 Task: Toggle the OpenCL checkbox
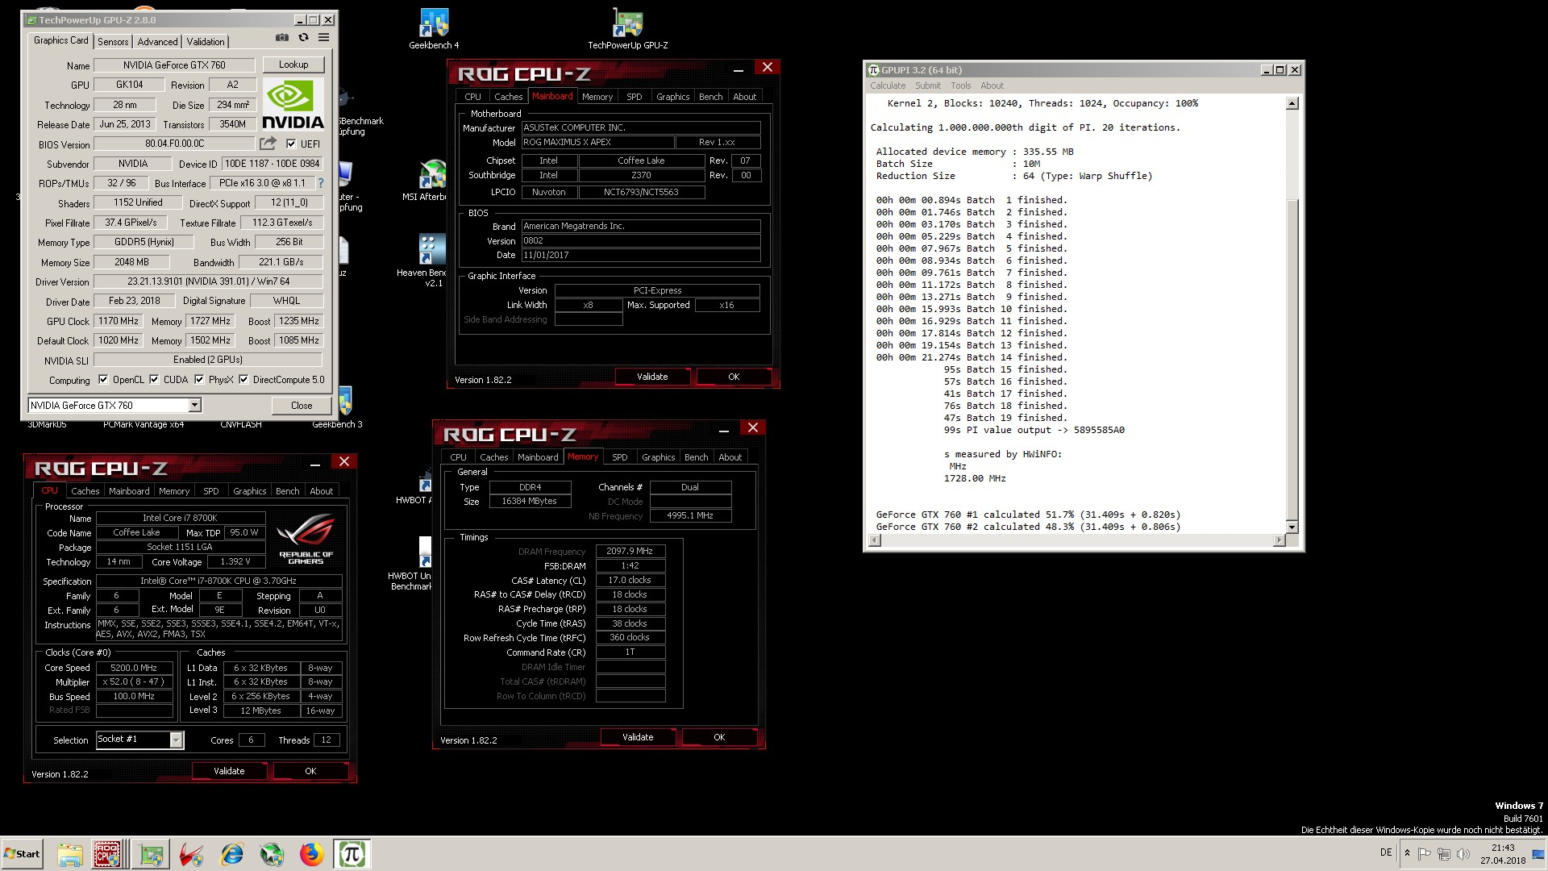coord(103,379)
